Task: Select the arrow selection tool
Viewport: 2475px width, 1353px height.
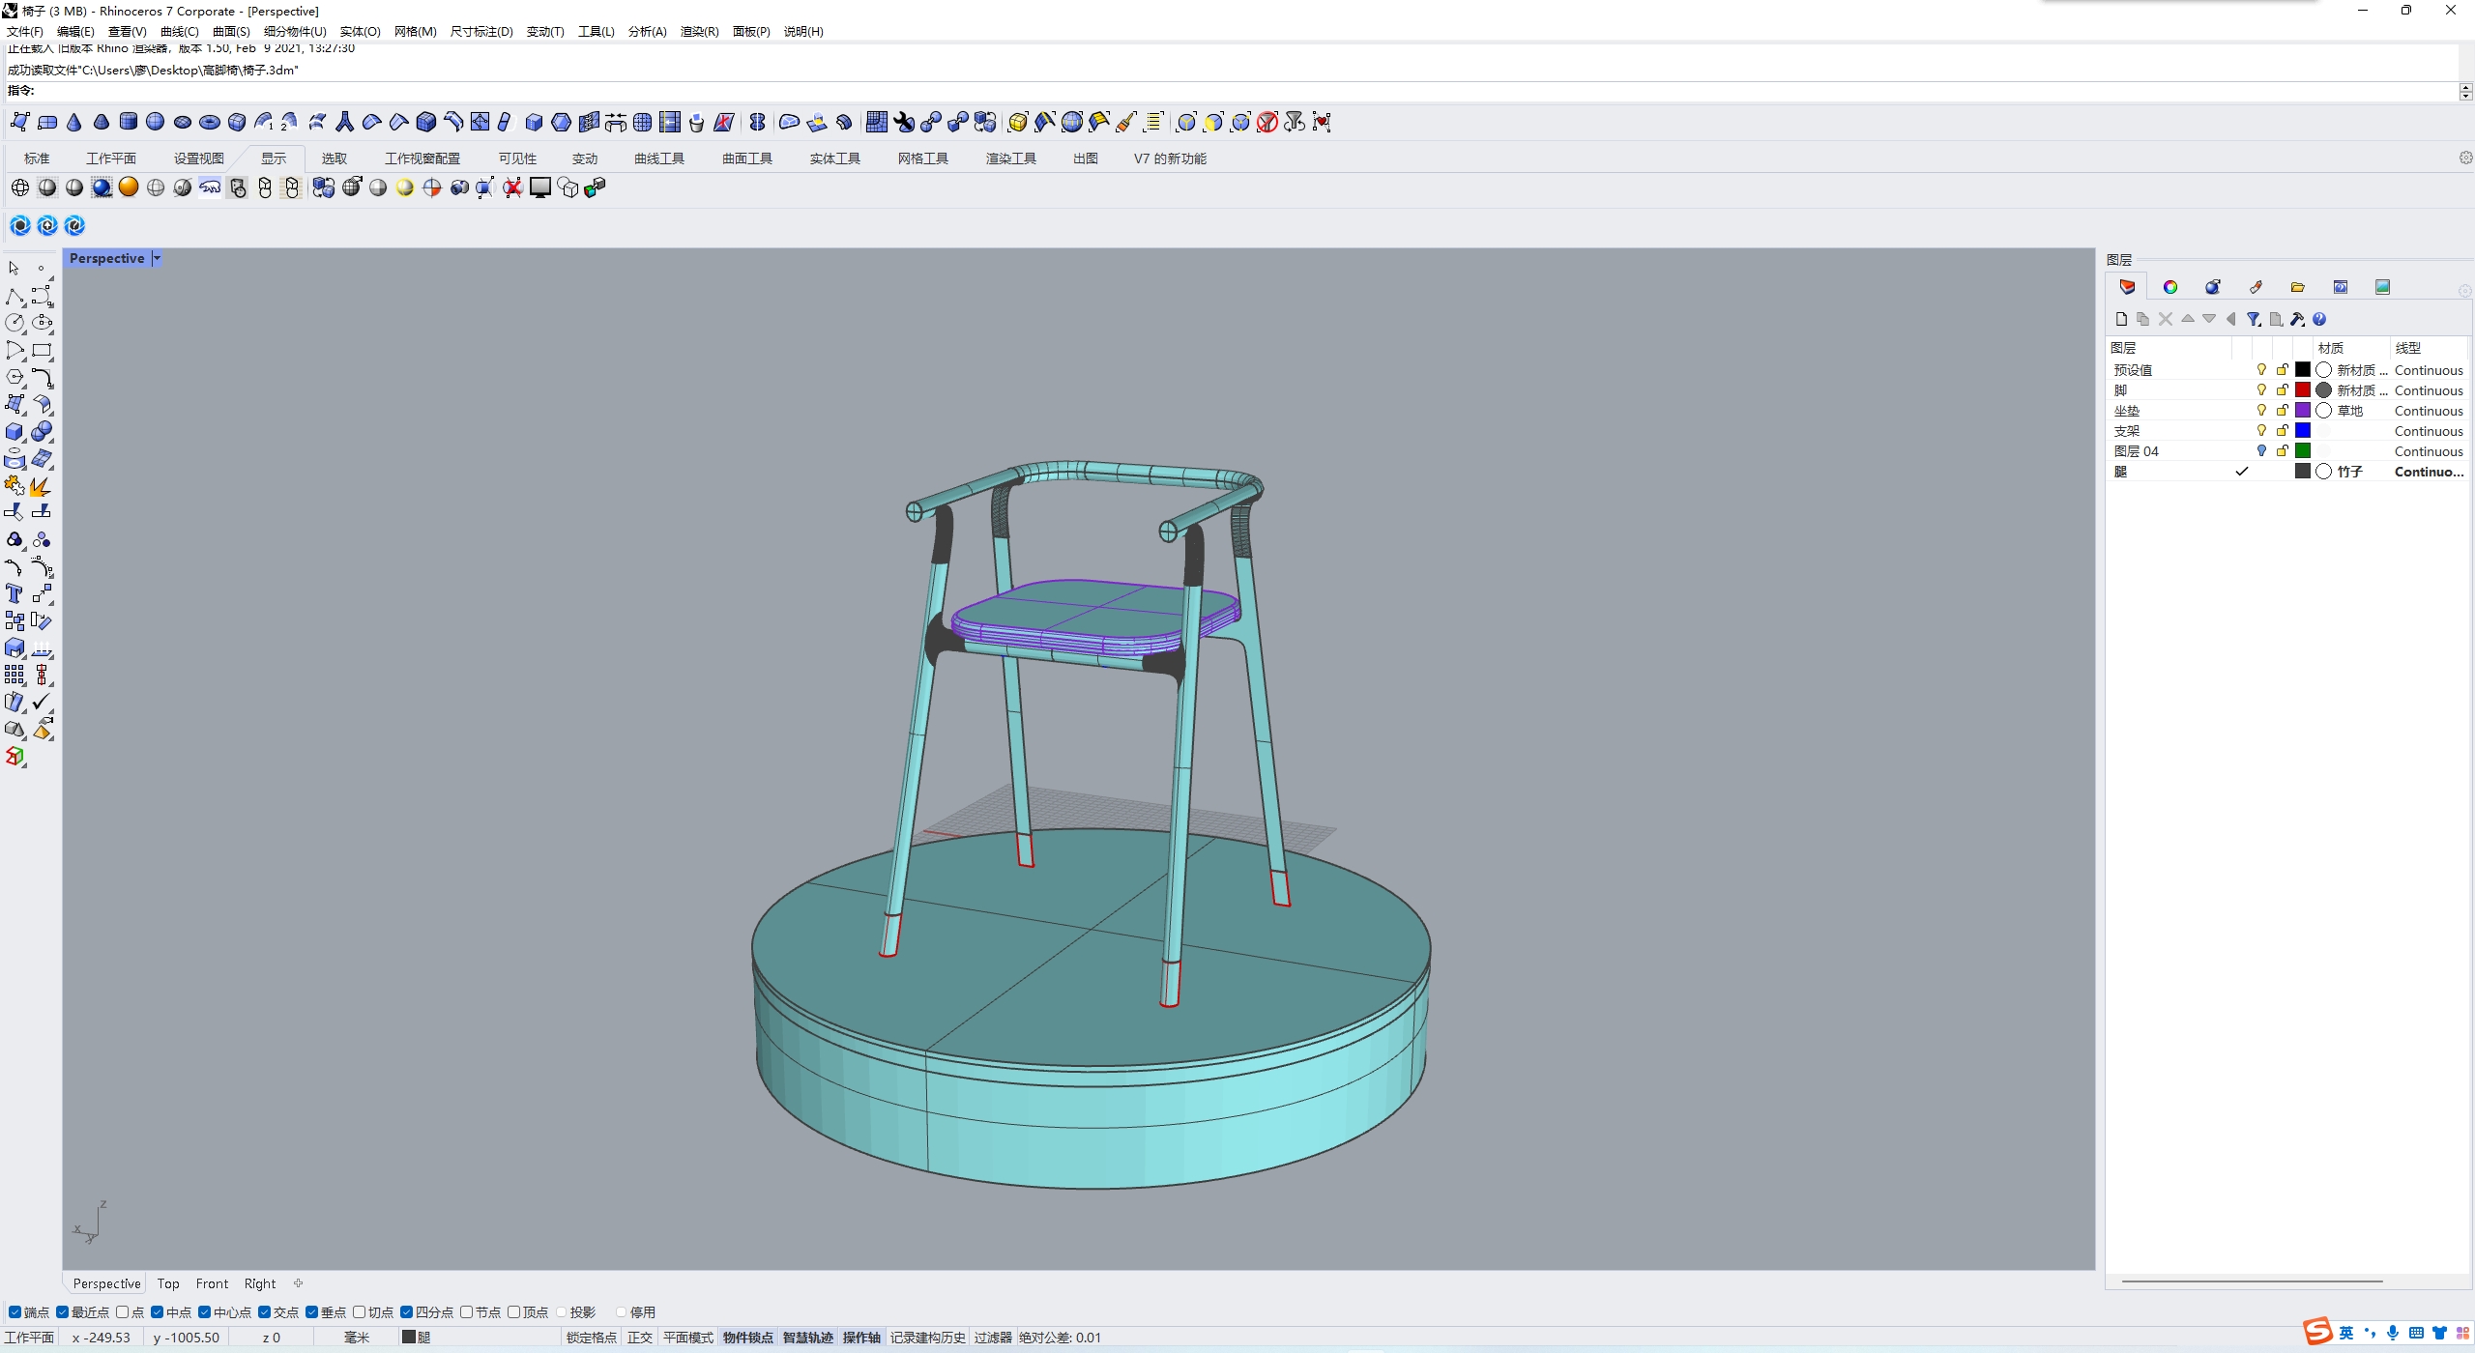Action: (14, 268)
